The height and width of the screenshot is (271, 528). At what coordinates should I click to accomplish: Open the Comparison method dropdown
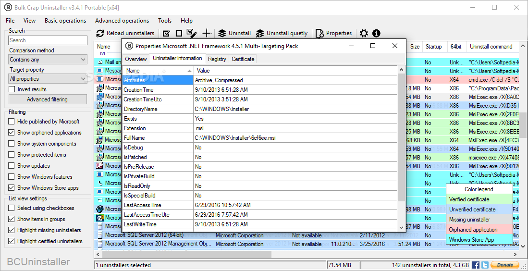[48, 60]
